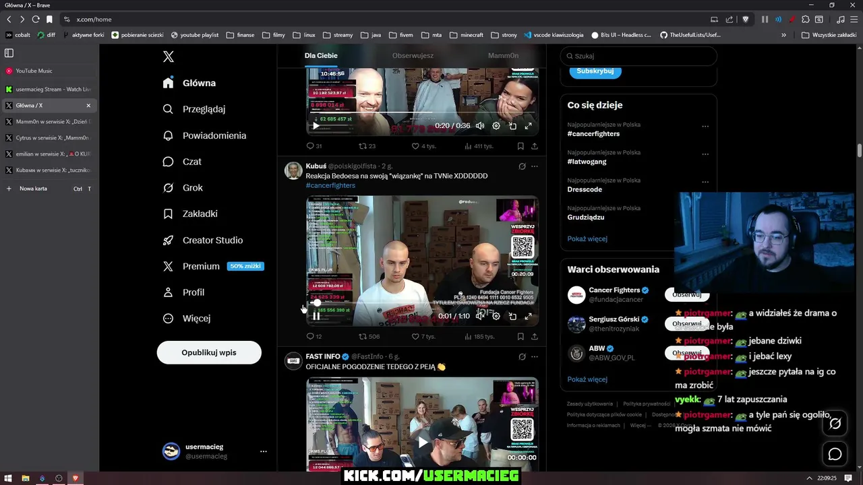This screenshot has width=863, height=485.
Task: Reload the page in Brave
Action: pyautogui.click(x=36, y=20)
